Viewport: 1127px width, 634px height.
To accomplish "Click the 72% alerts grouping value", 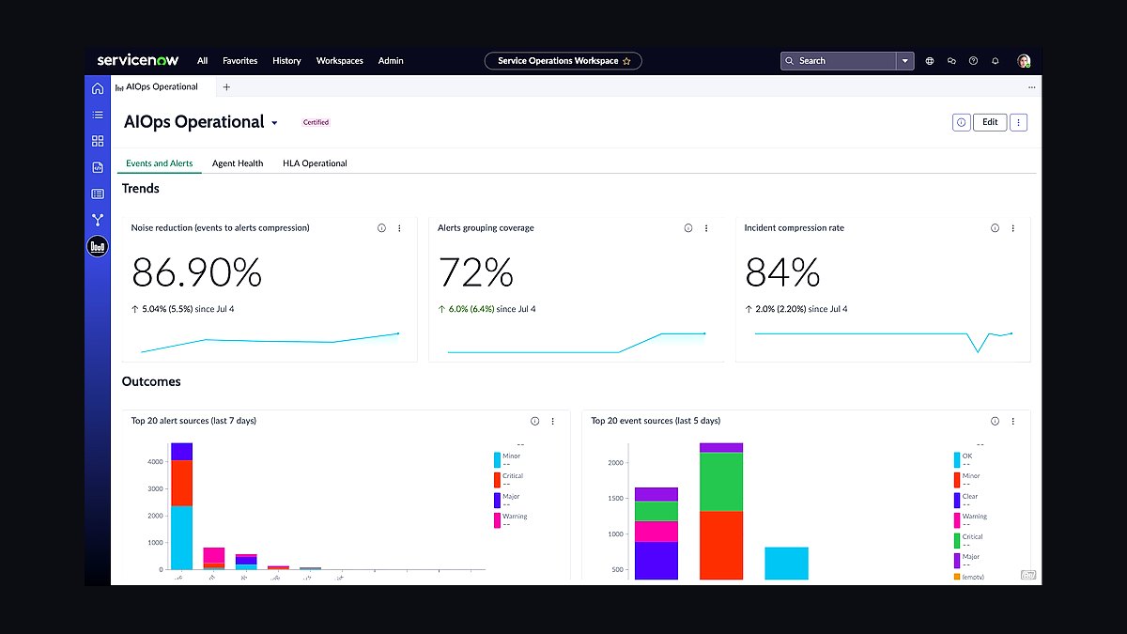I will click(476, 273).
